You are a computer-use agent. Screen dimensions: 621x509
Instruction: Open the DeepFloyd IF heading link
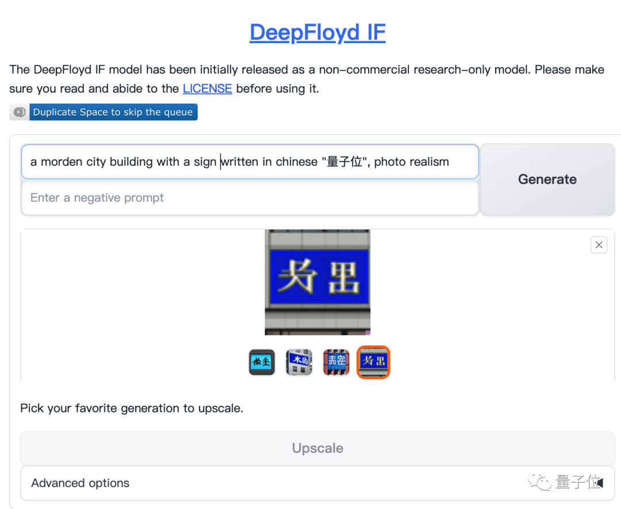[317, 32]
